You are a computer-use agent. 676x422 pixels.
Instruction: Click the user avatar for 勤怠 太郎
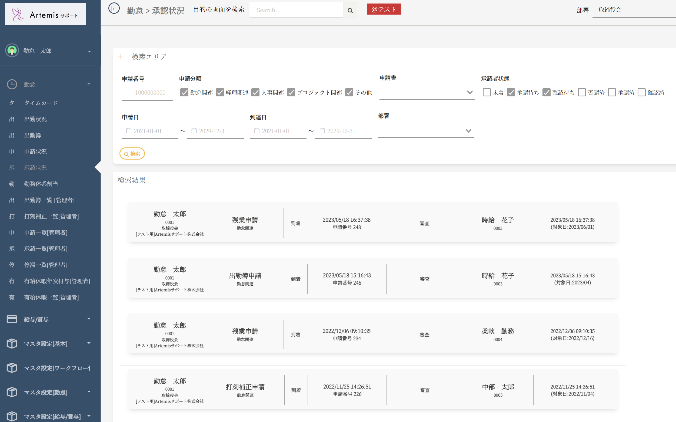(x=12, y=50)
